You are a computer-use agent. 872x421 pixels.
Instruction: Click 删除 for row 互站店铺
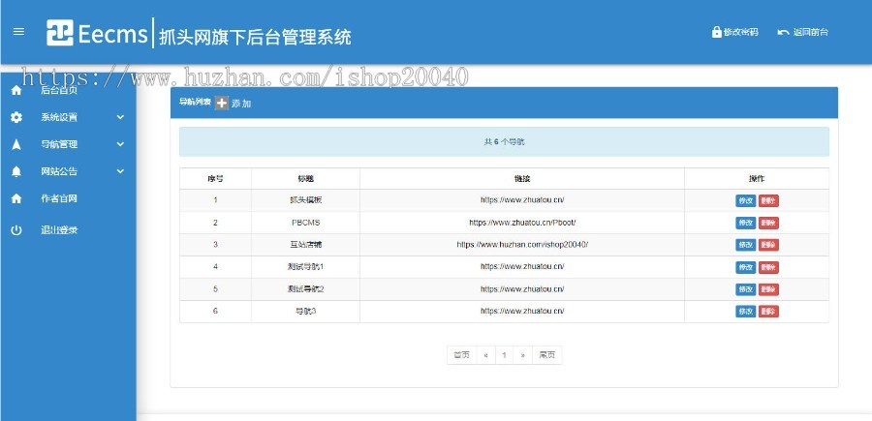coord(768,245)
